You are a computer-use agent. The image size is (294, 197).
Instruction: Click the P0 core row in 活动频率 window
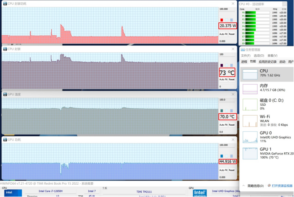point(264,13)
